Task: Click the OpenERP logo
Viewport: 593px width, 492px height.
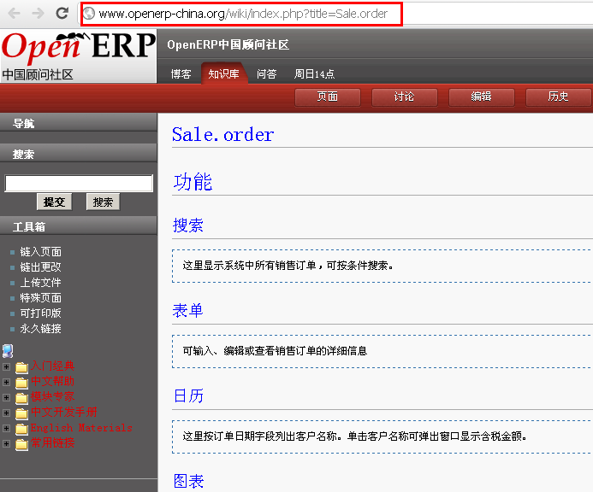Action: (78, 56)
